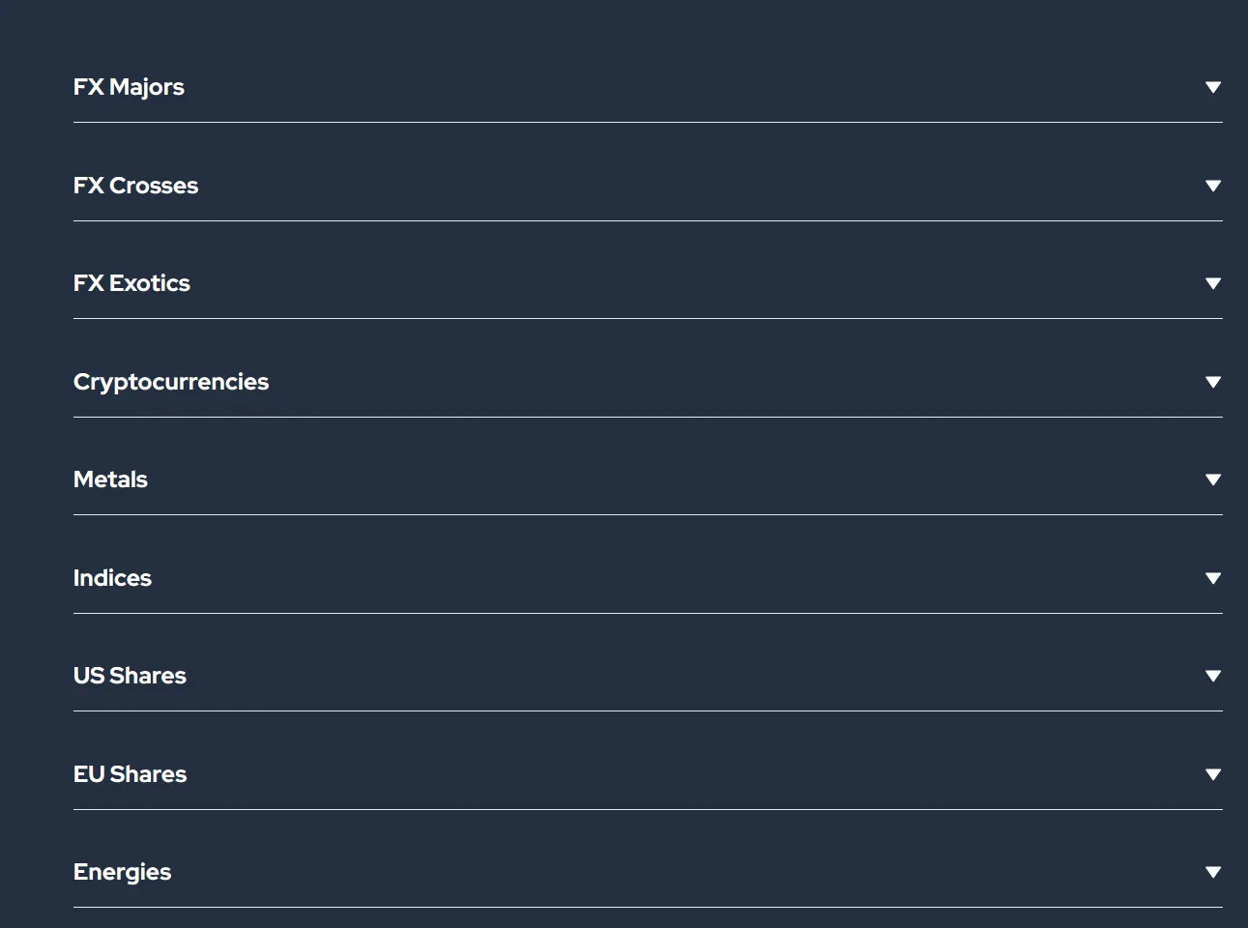Click the Cryptocurrencies down arrow
Viewport: 1248px width, 928px height.
pos(1213,382)
